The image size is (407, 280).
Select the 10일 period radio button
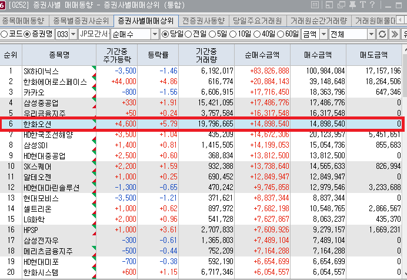(x=233, y=34)
